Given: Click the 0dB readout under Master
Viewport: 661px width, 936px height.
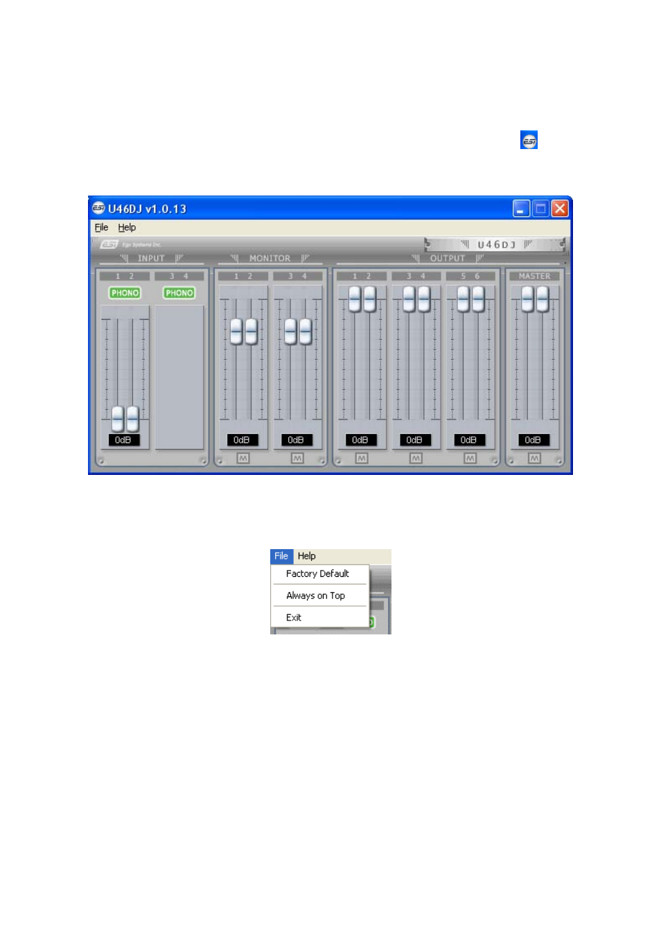Looking at the screenshot, I should (534, 440).
